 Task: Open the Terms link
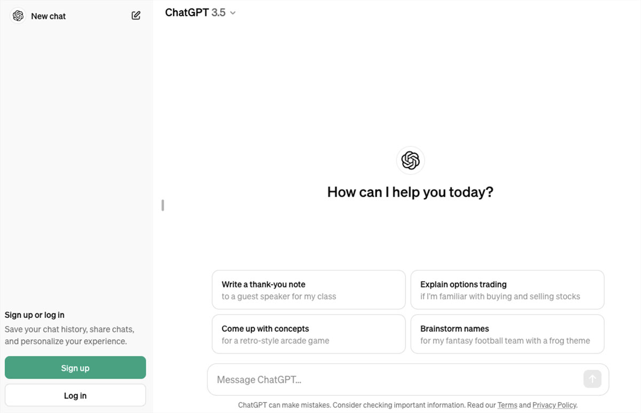(x=507, y=405)
